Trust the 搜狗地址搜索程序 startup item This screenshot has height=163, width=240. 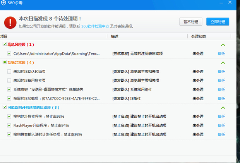[x=221, y=117]
